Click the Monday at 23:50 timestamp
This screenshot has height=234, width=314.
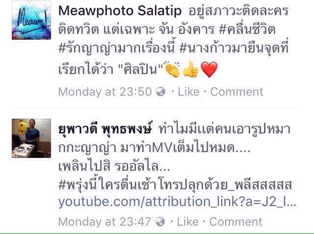[105, 92]
